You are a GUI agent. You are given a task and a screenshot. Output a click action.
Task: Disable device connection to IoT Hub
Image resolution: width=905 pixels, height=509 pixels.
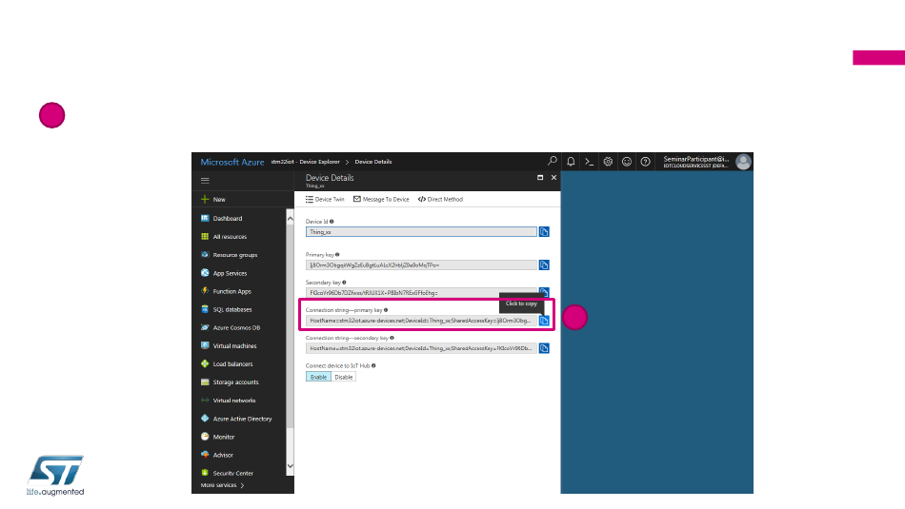[x=343, y=377]
